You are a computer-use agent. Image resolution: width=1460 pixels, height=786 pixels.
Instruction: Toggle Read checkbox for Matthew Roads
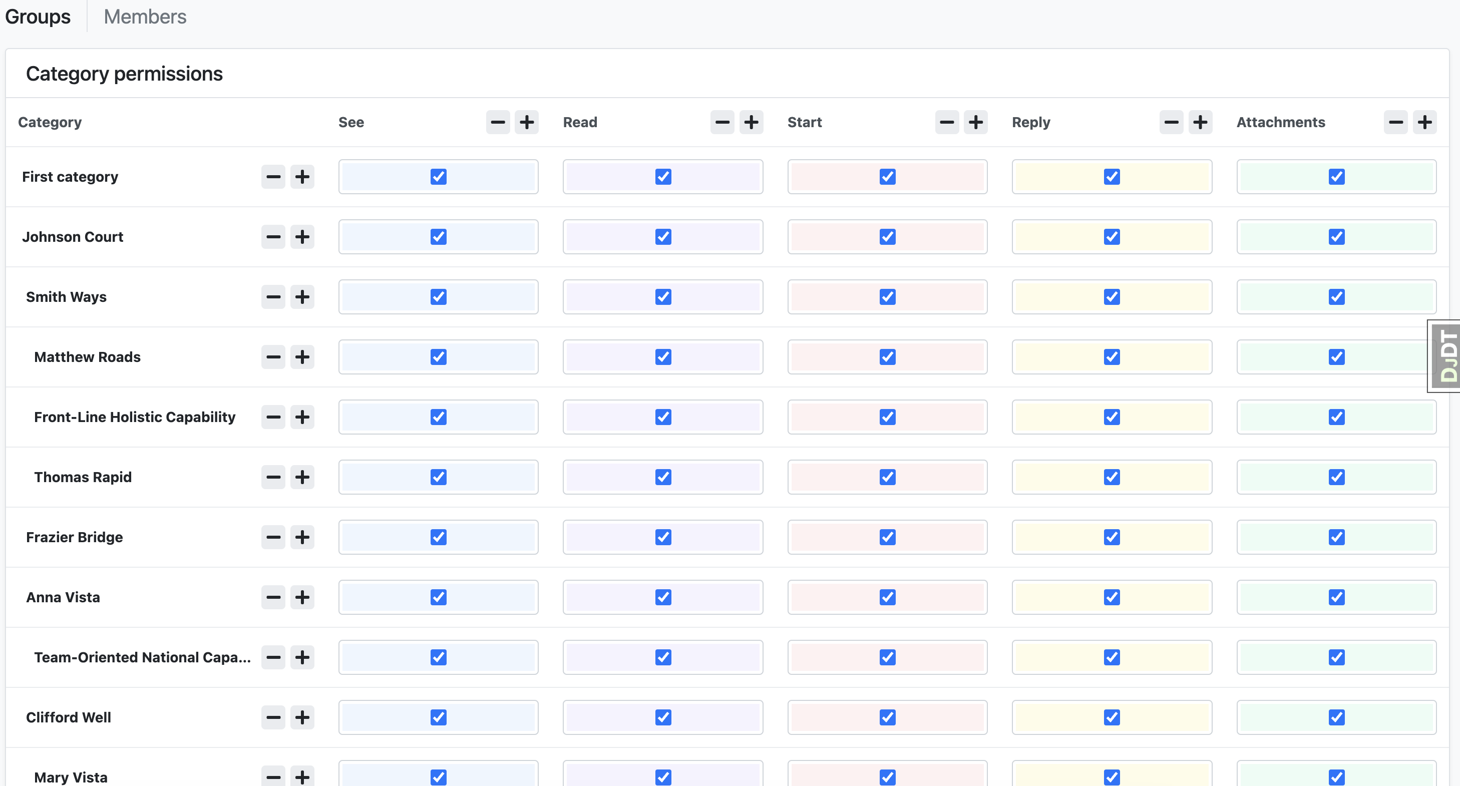point(663,357)
